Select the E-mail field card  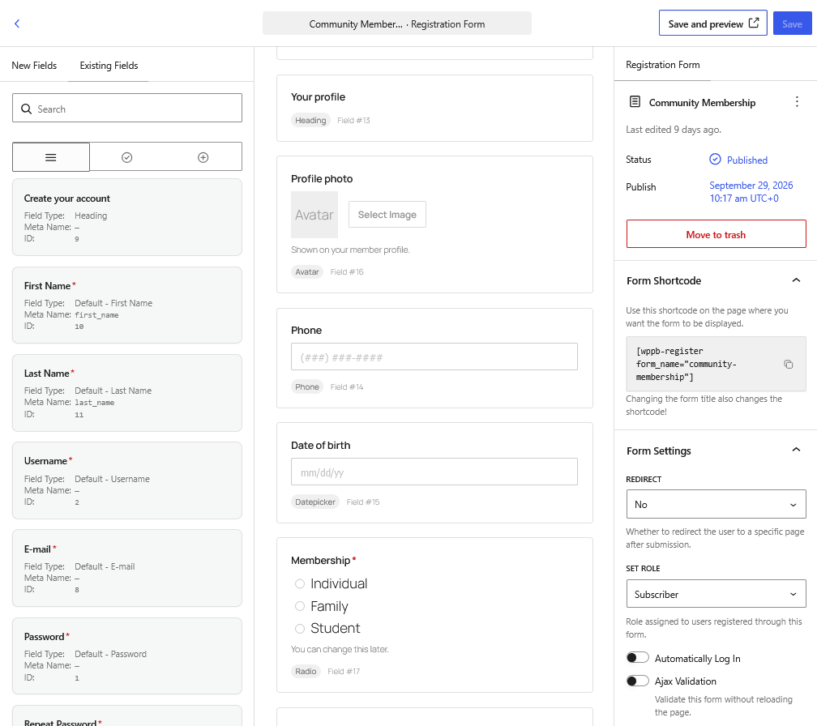127,568
